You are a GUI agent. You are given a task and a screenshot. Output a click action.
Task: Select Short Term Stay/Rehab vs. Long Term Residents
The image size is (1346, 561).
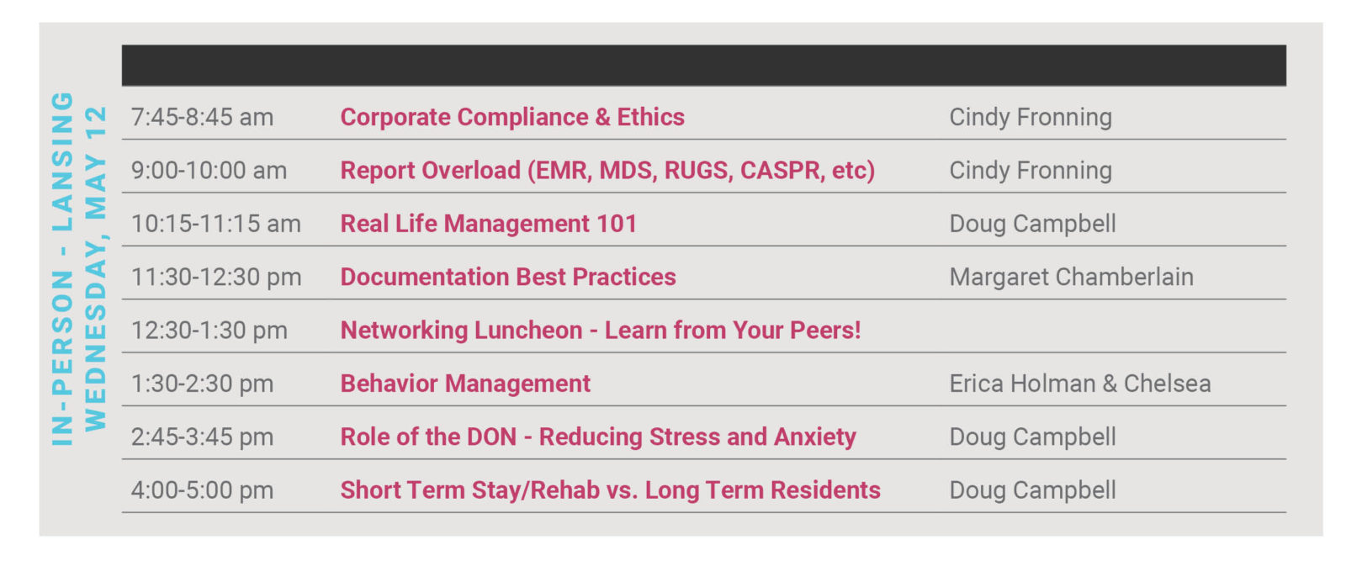coord(610,490)
